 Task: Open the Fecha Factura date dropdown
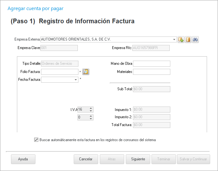[x=76, y=80]
